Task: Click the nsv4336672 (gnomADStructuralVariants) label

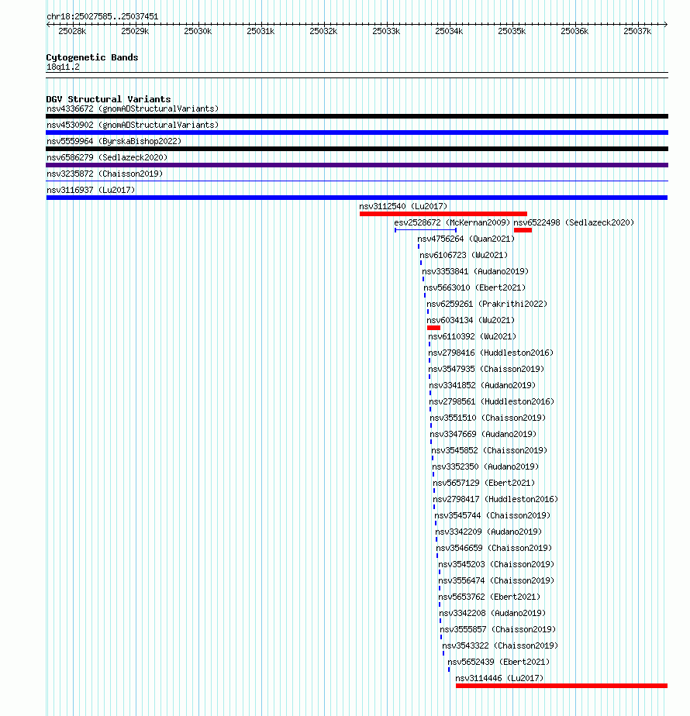Action: [x=133, y=108]
